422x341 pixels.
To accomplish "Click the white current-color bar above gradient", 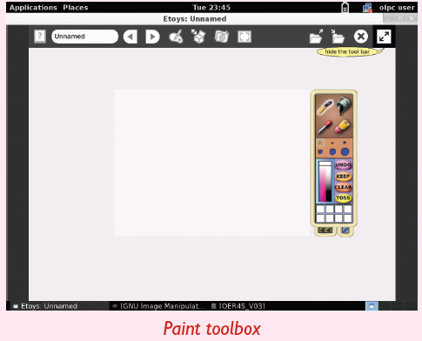I will click(325, 164).
